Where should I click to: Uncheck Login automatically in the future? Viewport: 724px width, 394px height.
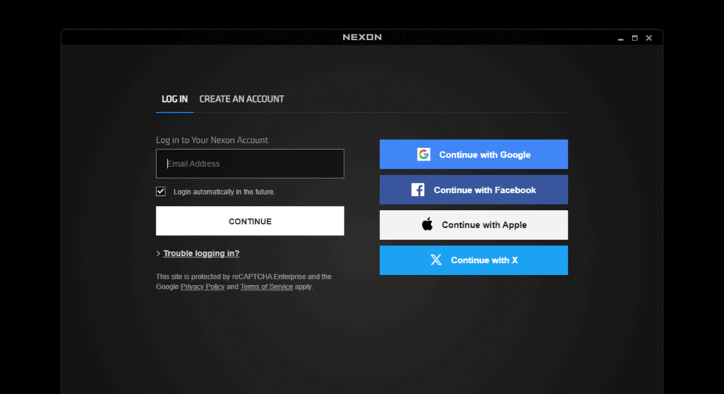tap(160, 191)
